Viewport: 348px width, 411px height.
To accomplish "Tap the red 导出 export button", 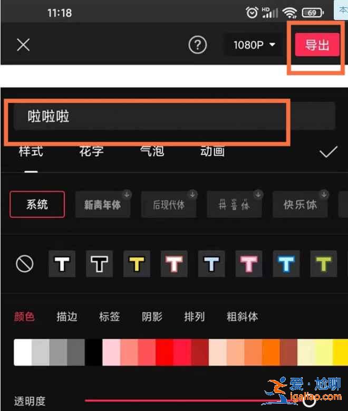I will pyautogui.click(x=317, y=44).
